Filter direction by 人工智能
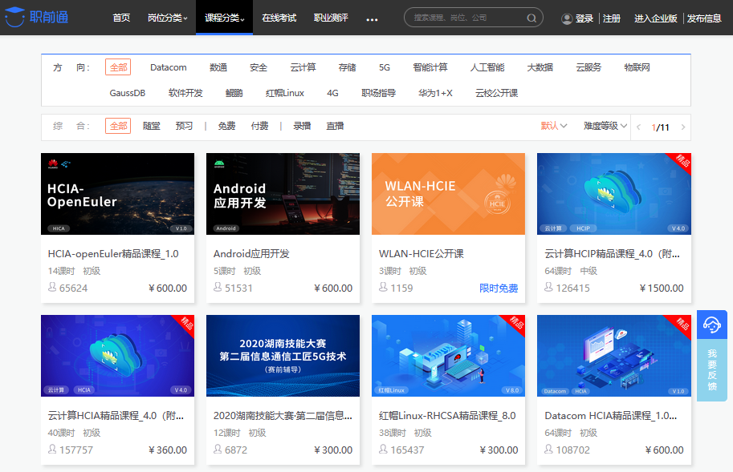Image resolution: width=733 pixels, height=472 pixels. (x=487, y=67)
